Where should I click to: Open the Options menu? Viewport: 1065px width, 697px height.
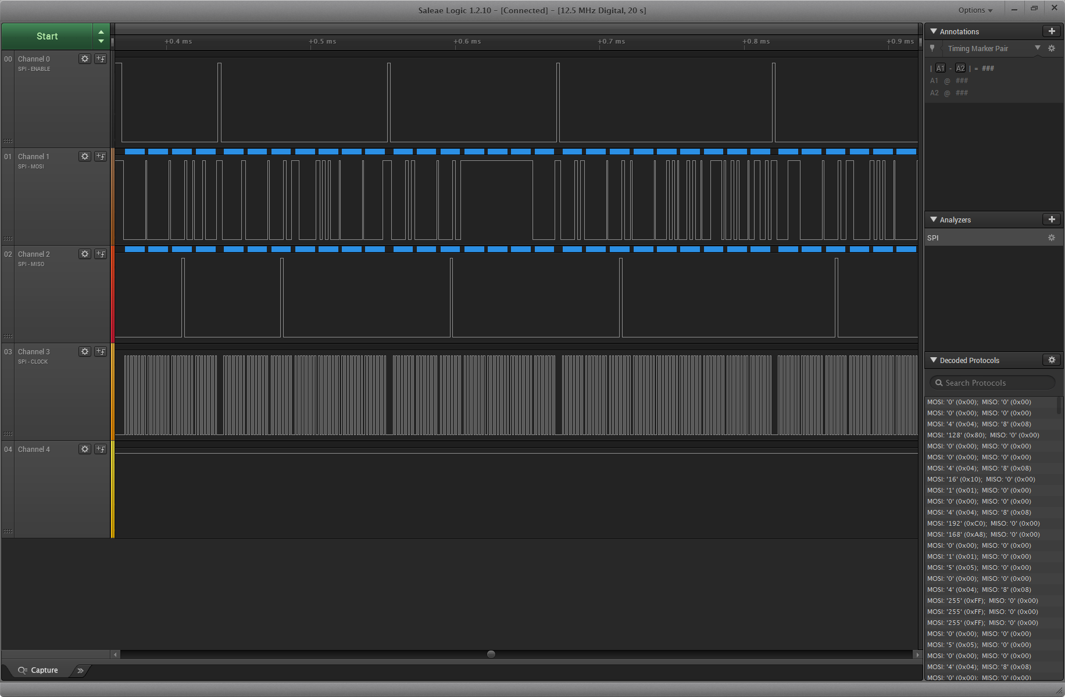click(x=975, y=10)
